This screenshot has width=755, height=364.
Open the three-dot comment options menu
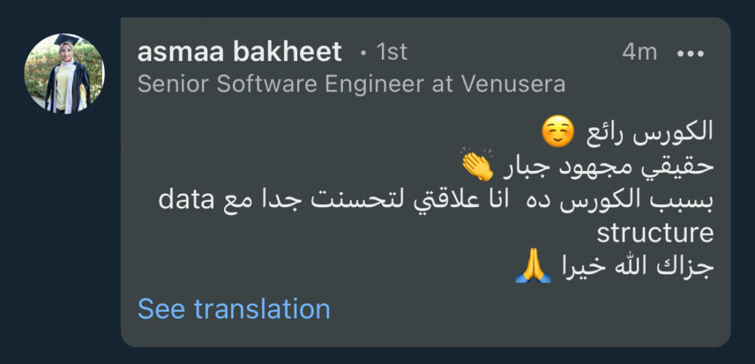pyautogui.click(x=690, y=53)
